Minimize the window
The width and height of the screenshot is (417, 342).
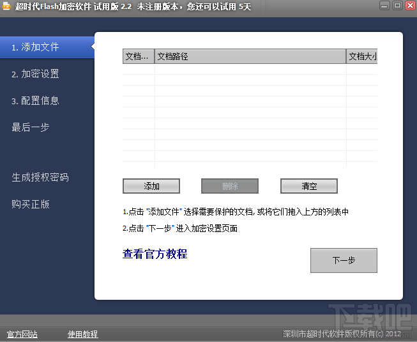[384, 6]
